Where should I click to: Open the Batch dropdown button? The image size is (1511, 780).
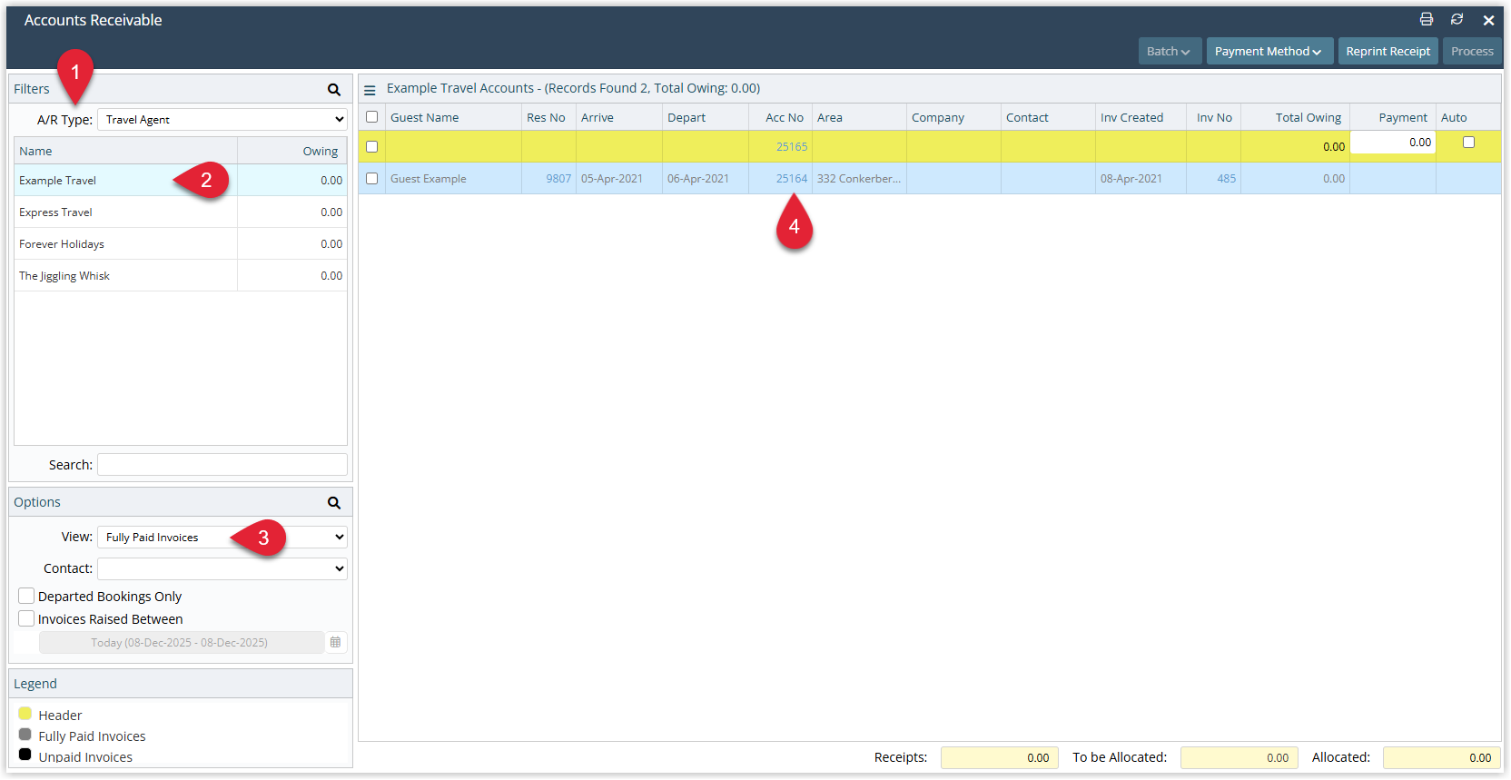(x=1170, y=51)
